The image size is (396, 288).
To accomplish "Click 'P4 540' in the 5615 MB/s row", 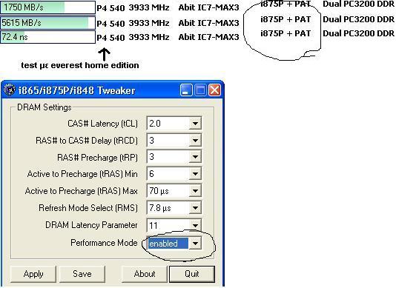I will [110, 24].
